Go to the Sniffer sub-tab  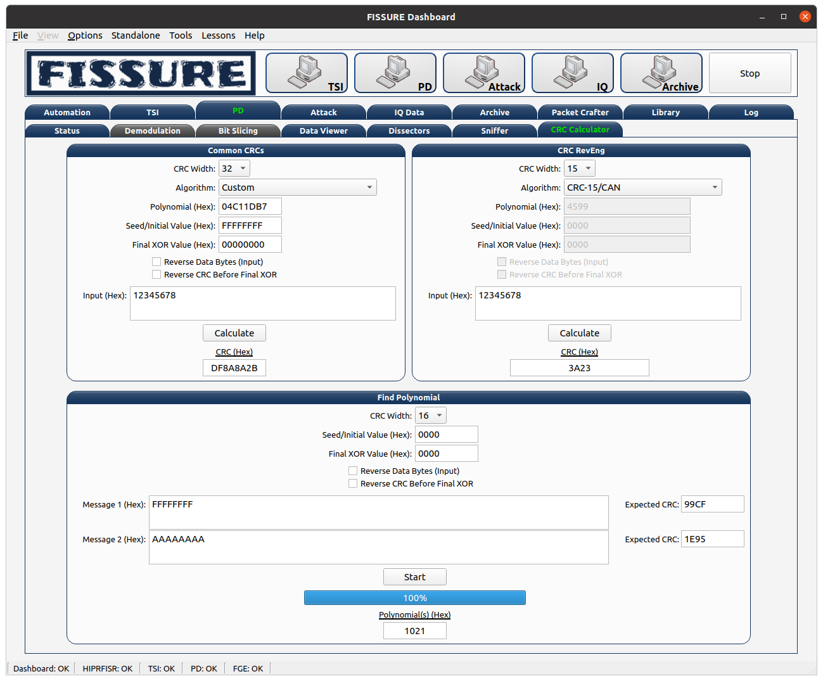[x=495, y=130]
